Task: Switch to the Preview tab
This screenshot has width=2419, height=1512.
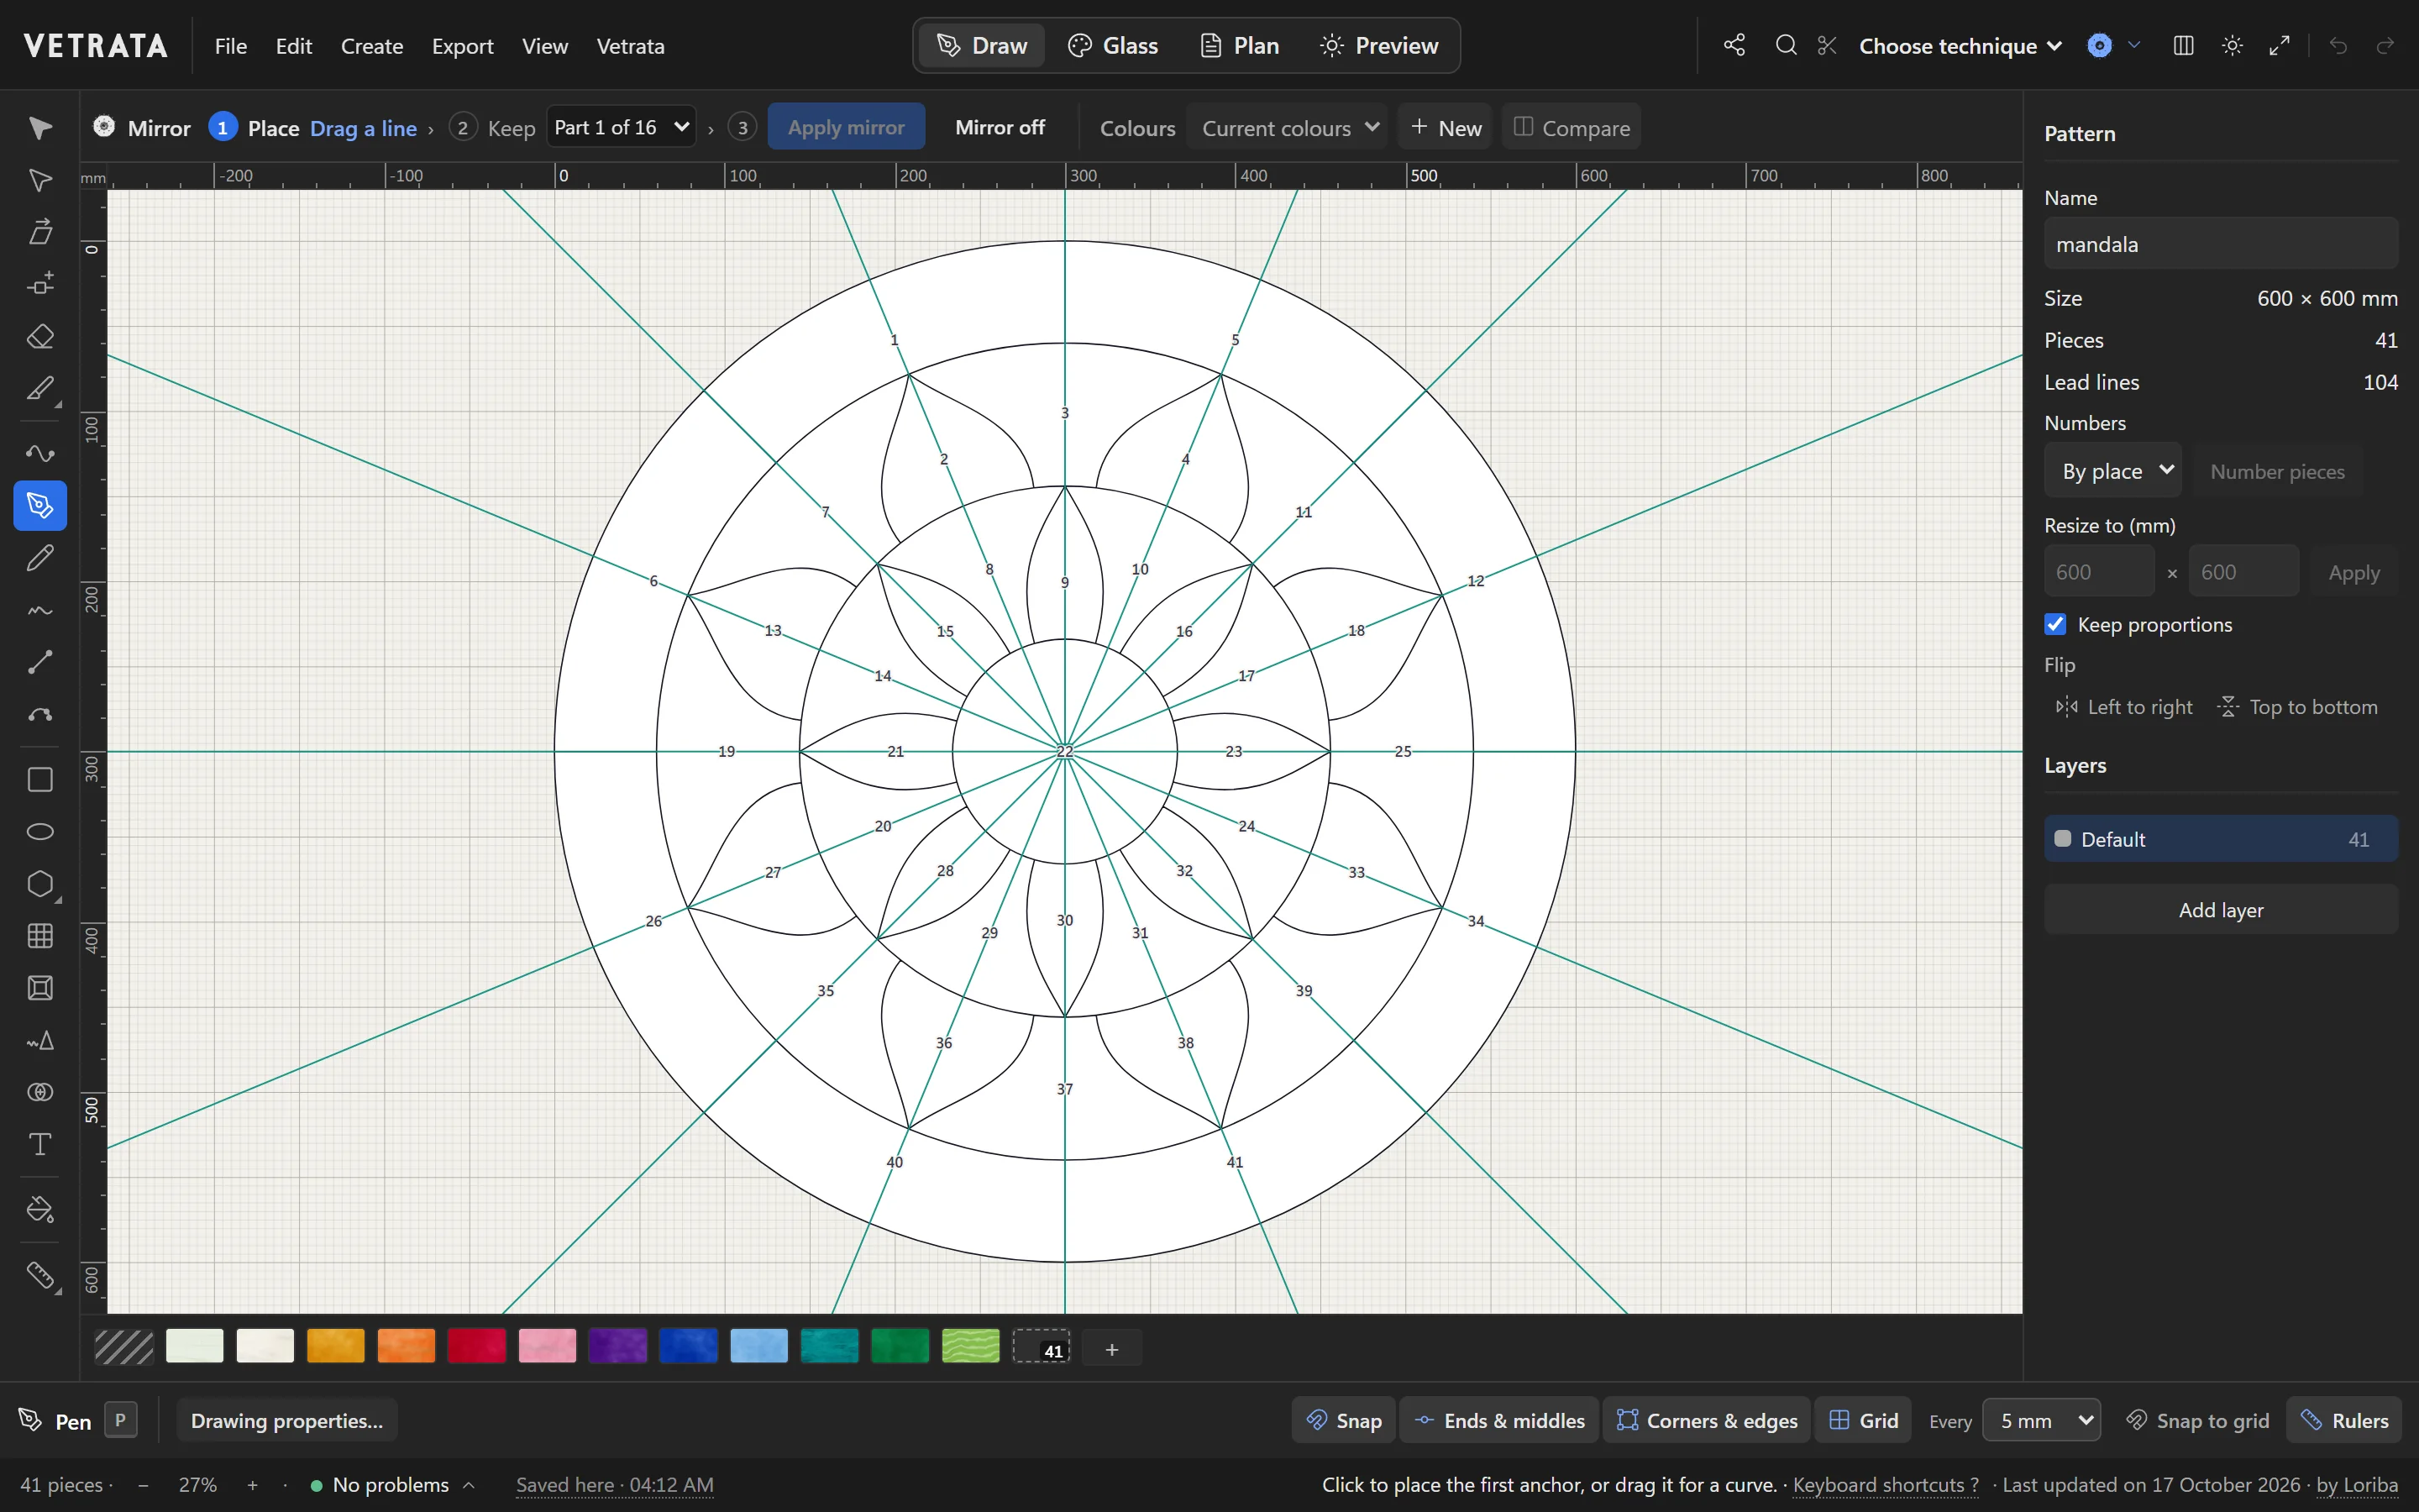Action: [1378, 45]
